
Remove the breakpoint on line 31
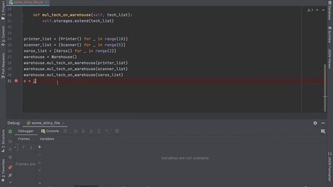[x=16, y=81]
